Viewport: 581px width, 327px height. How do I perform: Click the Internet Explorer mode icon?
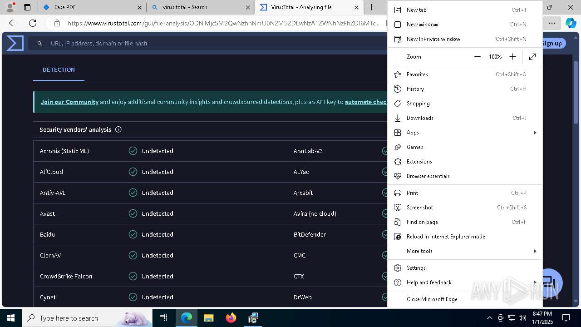coord(398,237)
